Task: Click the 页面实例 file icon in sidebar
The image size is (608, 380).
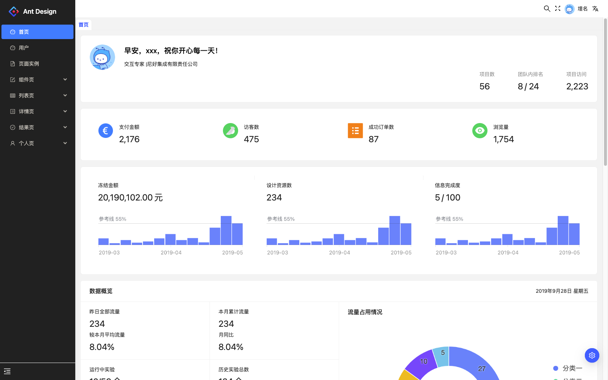Action: pyautogui.click(x=13, y=64)
